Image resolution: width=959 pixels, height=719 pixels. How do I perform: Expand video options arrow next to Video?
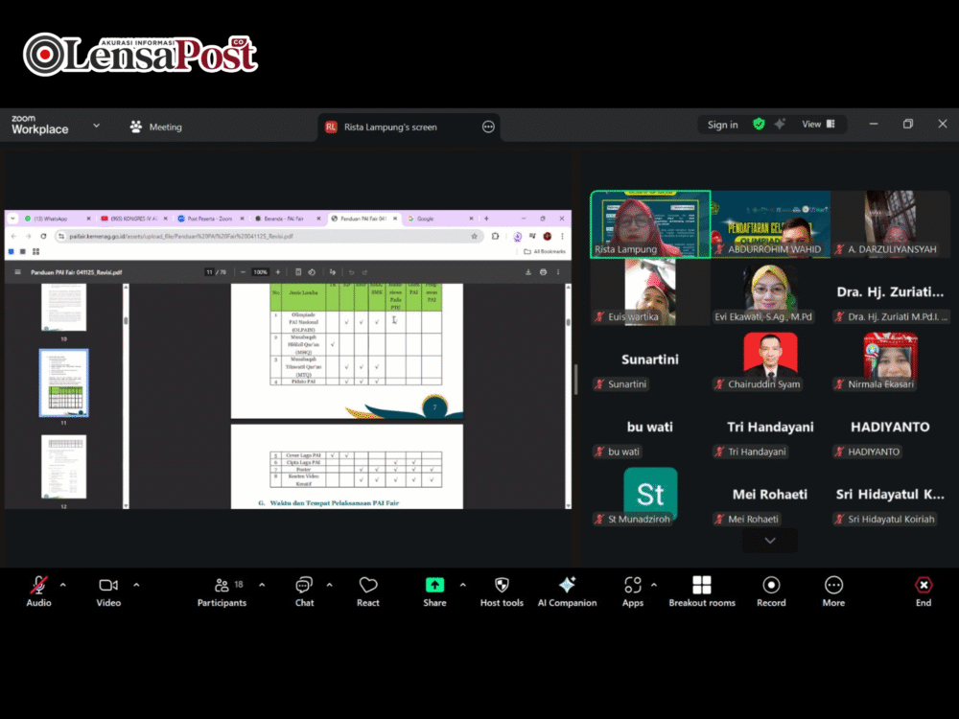pos(136,585)
